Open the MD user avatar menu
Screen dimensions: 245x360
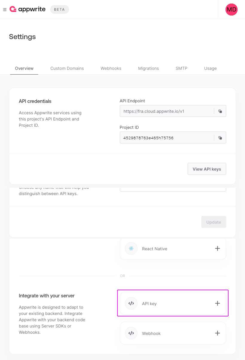point(232,10)
